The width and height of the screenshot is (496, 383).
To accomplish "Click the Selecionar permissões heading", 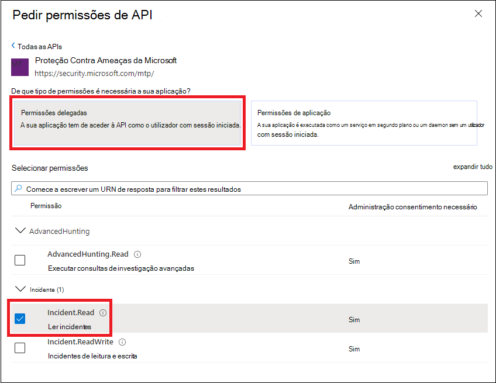I will pyautogui.click(x=50, y=168).
